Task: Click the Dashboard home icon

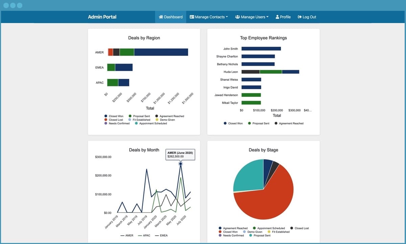Action: 161,17
